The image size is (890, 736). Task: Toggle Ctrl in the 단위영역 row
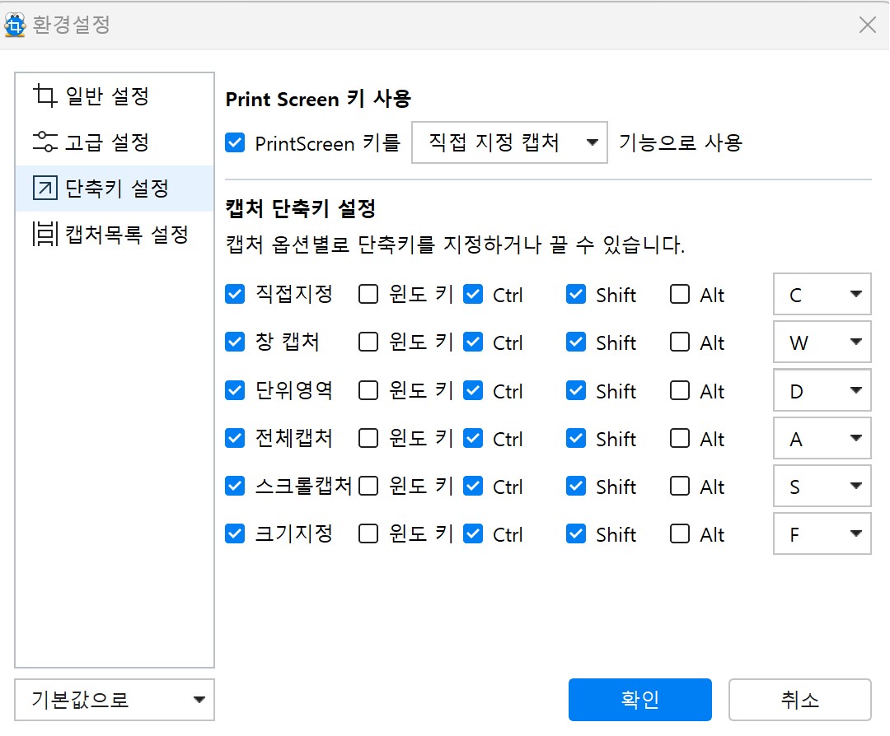tap(473, 390)
